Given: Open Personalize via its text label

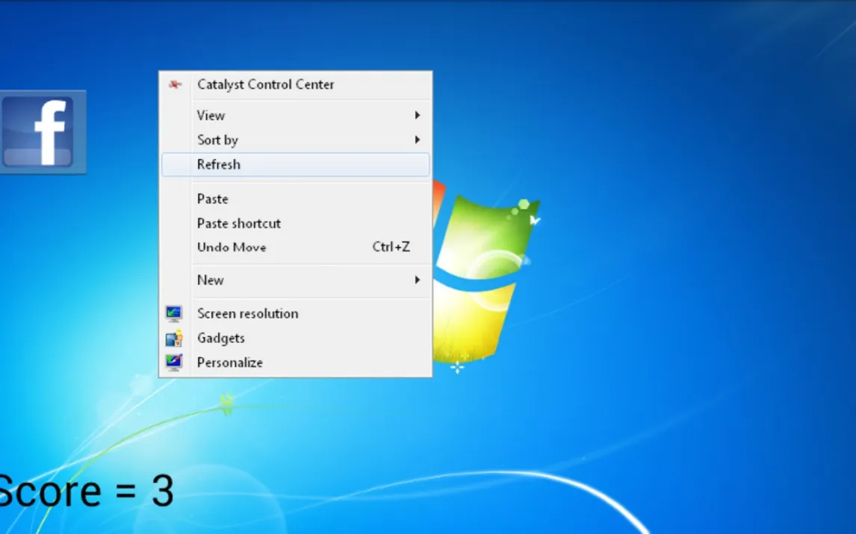Looking at the screenshot, I should [x=230, y=362].
